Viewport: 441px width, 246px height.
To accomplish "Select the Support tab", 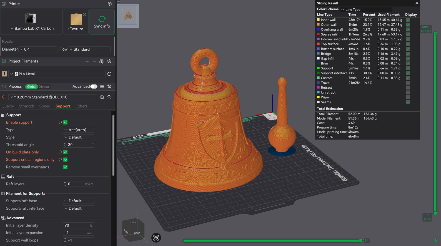I will [x=63, y=106].
